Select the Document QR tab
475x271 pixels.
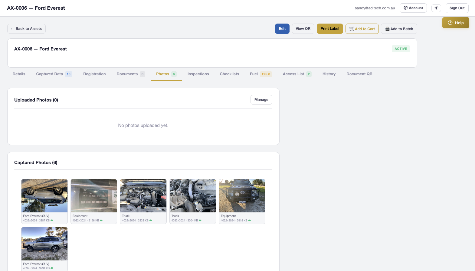click(x=359, y=74)
